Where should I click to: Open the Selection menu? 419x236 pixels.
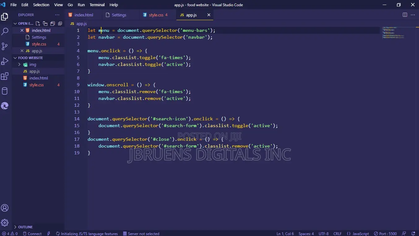coord(41,5)
